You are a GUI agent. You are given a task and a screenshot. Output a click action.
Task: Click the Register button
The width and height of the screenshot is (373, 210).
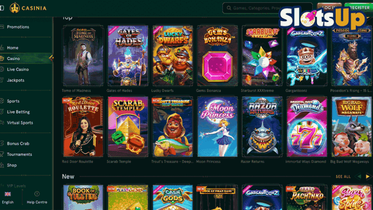pos(359,8)
